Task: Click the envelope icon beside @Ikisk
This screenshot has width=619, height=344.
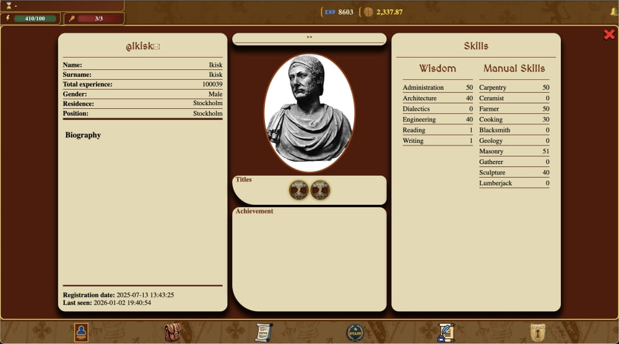Action: point(157,47)
